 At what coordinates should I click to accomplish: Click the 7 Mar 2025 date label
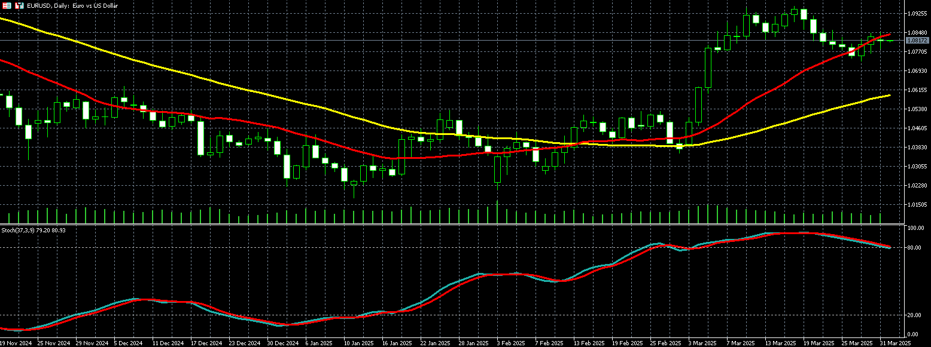(741, 343)
